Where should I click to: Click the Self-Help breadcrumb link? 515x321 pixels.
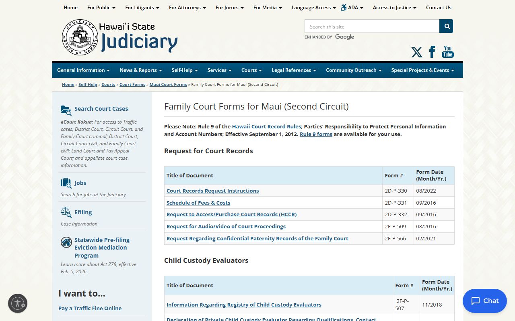(x=88, y=84)
